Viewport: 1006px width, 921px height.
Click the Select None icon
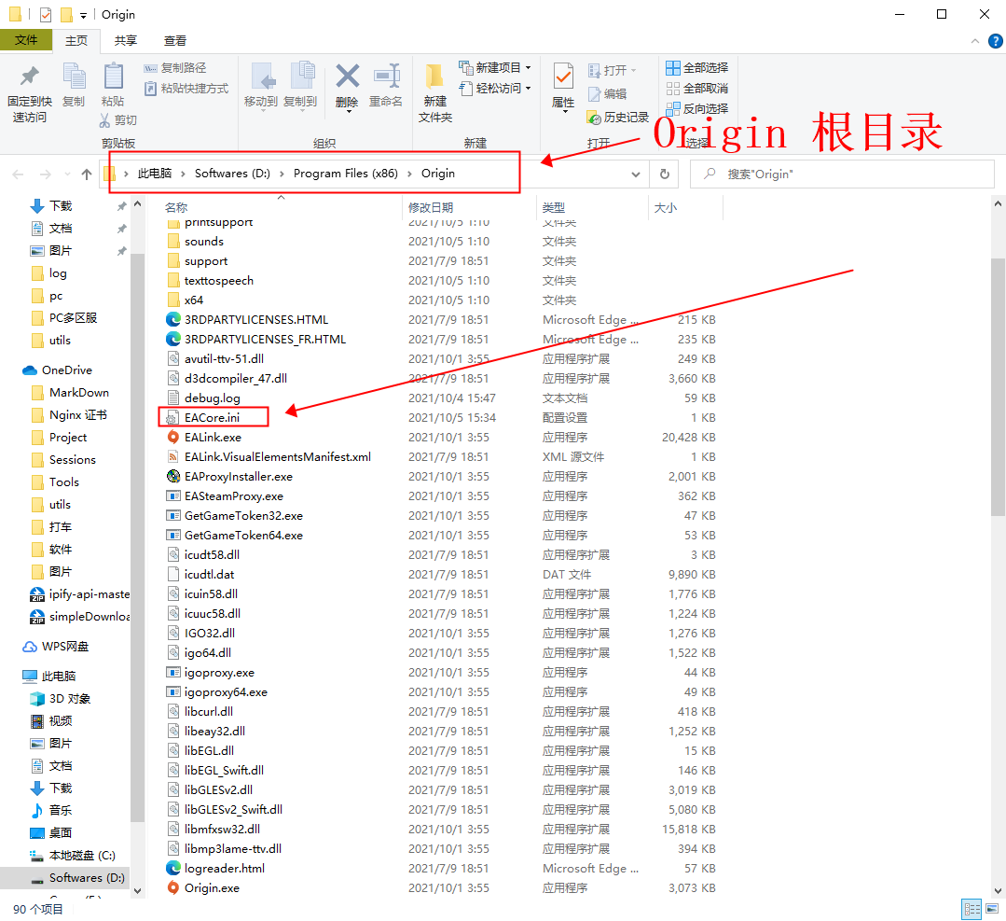[x=672, y=89]
